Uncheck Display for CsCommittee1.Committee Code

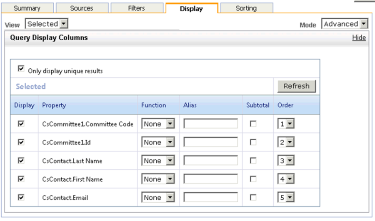21,124
